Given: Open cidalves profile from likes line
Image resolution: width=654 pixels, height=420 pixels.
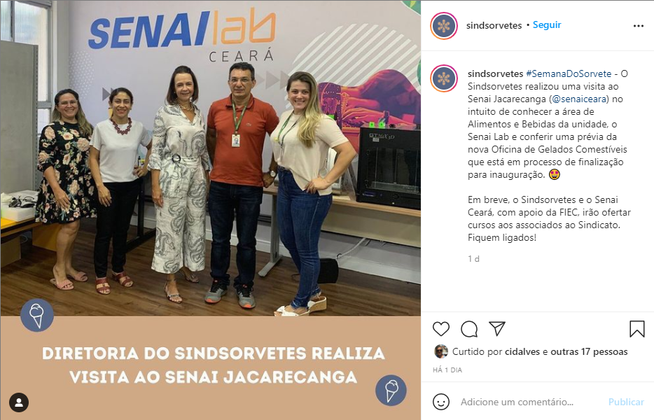Looking at the screenshot, I should coord(522,351).
